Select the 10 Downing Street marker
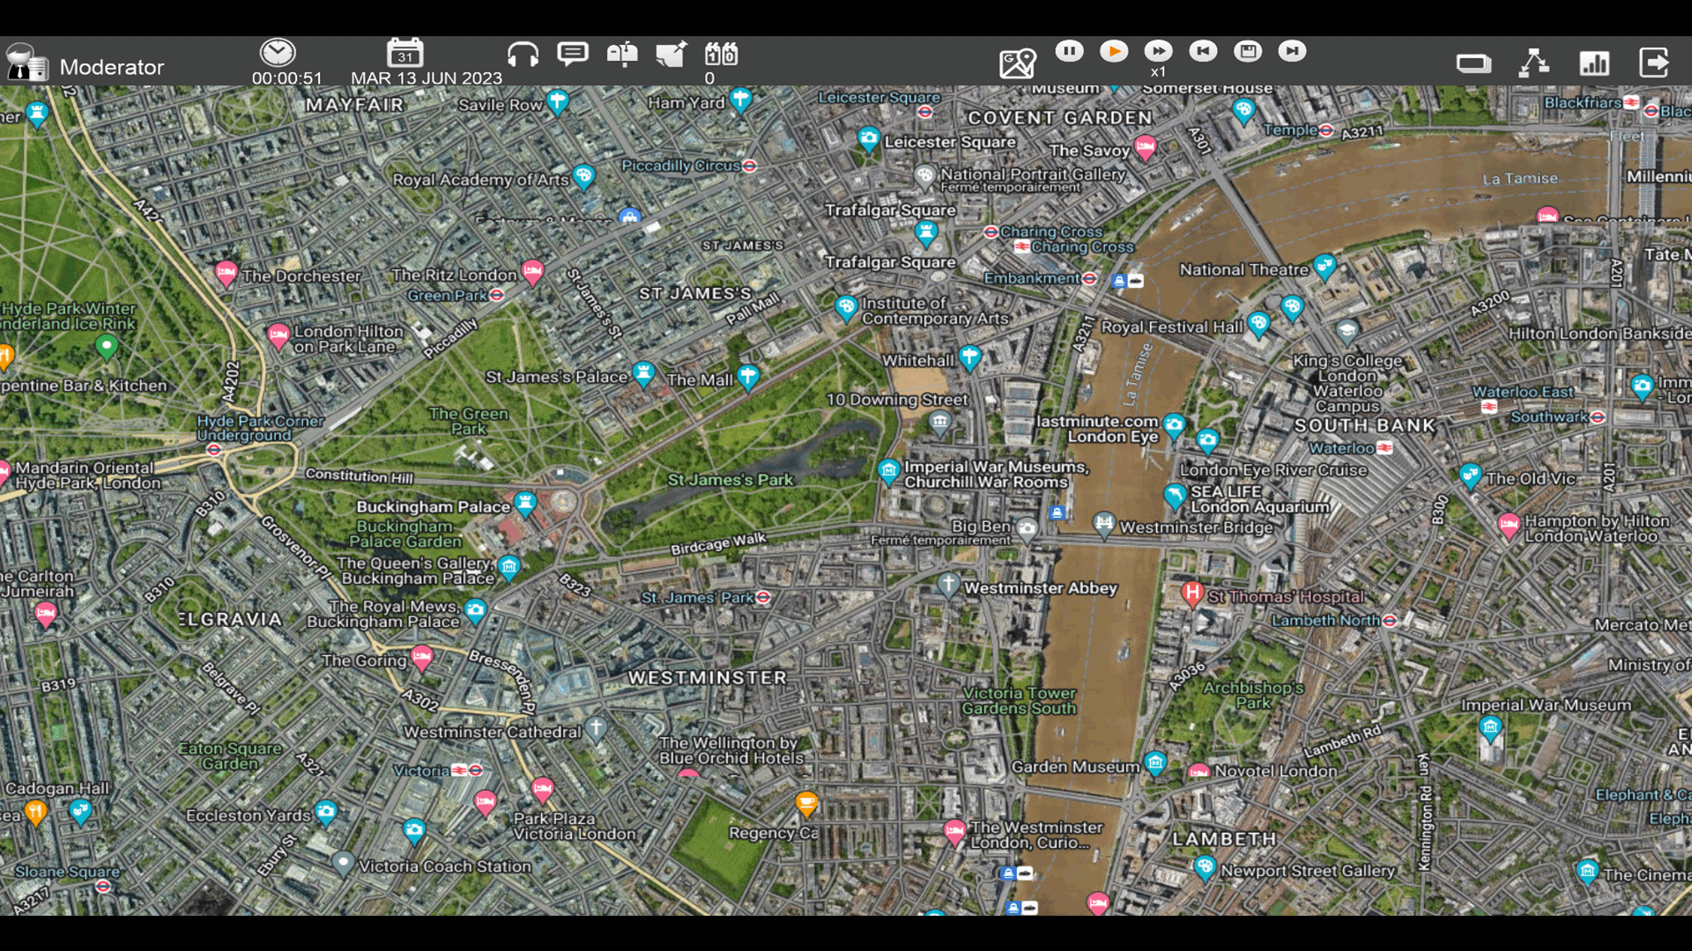This screenshot has width=1692, height=951. click(940, 424)
